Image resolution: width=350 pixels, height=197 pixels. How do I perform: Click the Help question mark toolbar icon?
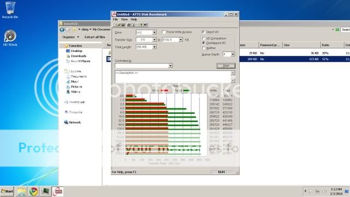coord(141,25)
